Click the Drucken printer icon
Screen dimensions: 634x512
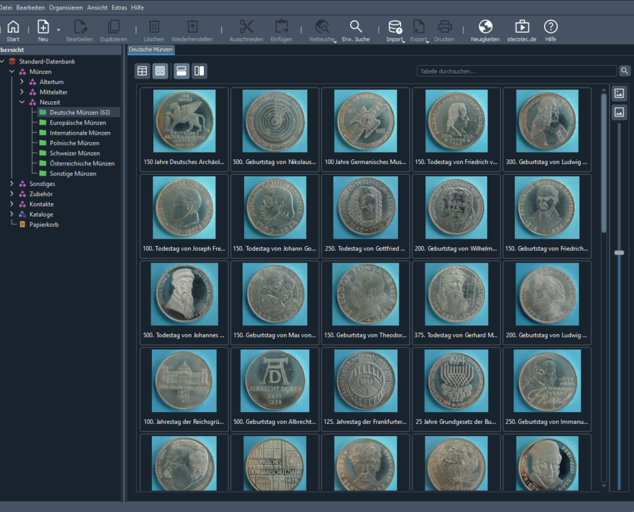[445, 27]
